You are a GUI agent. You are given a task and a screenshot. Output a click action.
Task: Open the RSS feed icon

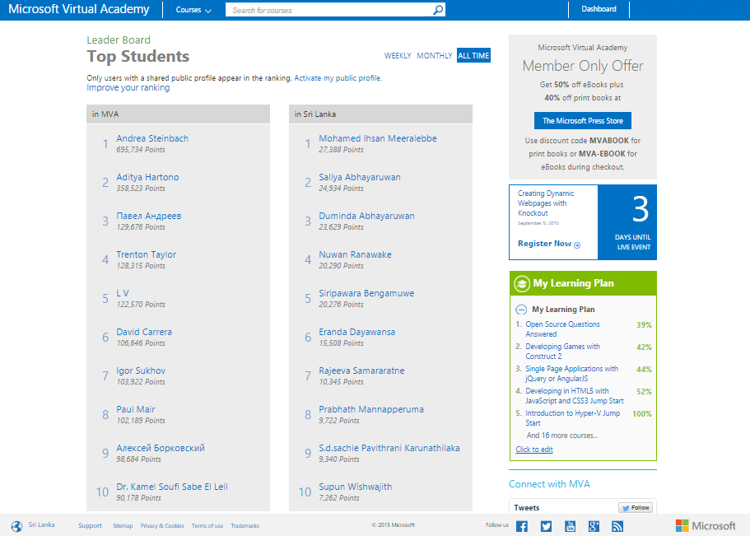(x=617, y=526)
